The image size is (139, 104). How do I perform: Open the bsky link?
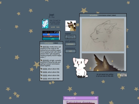(x=58, y=27)
